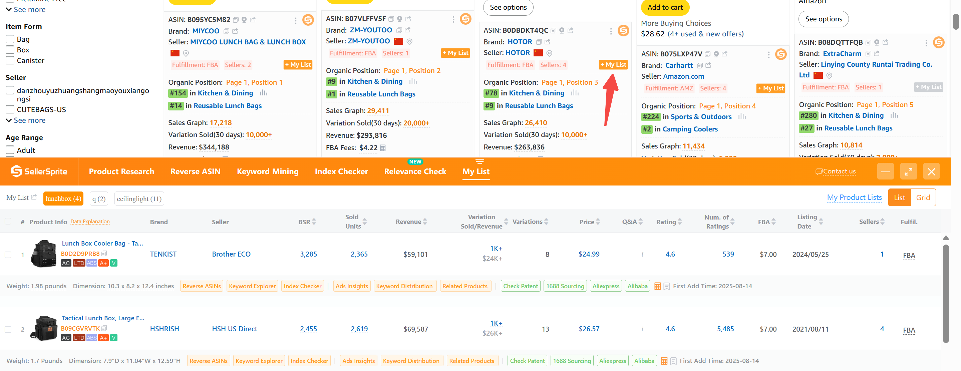Click the share icon next to ASIN B095YC5M82
The height and width of the screenshot is (371, 961).
click(x=253, y=20)
